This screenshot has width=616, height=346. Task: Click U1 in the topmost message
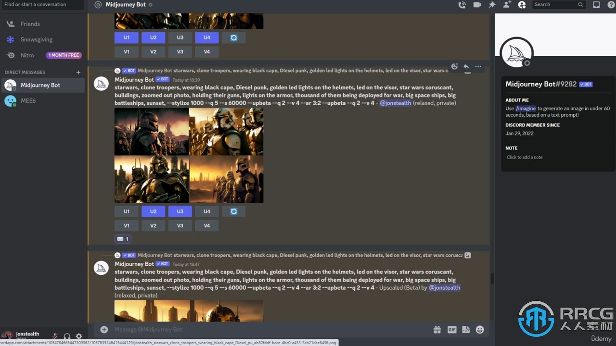(127, 37)
